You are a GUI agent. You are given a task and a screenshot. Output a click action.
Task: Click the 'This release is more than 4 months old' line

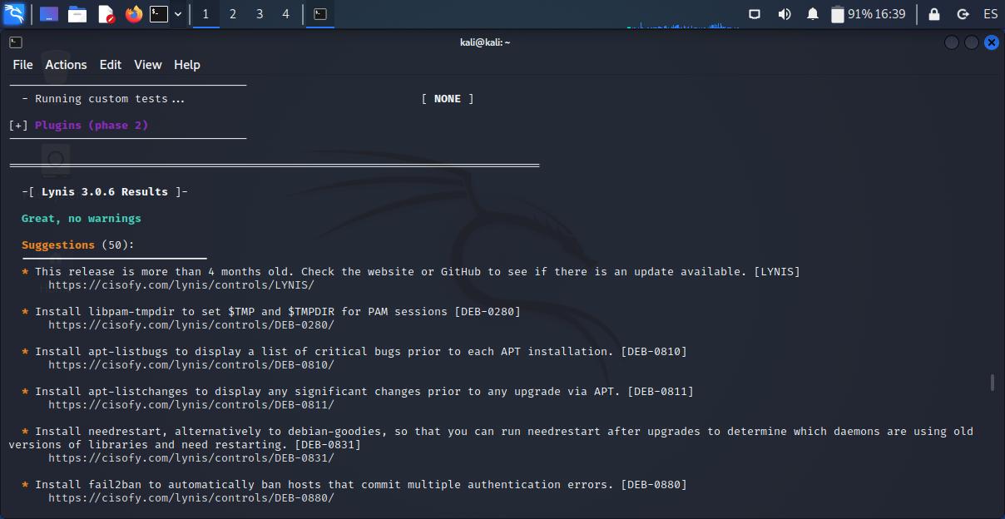[x=411, y=272]
